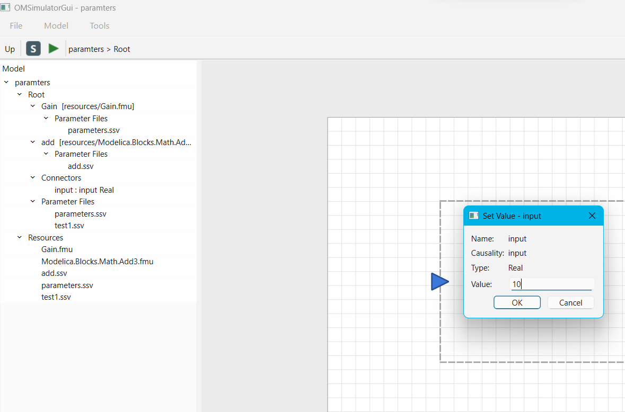625x412 pixels.
Task: Open the Model menu
Action: point(56,25)
